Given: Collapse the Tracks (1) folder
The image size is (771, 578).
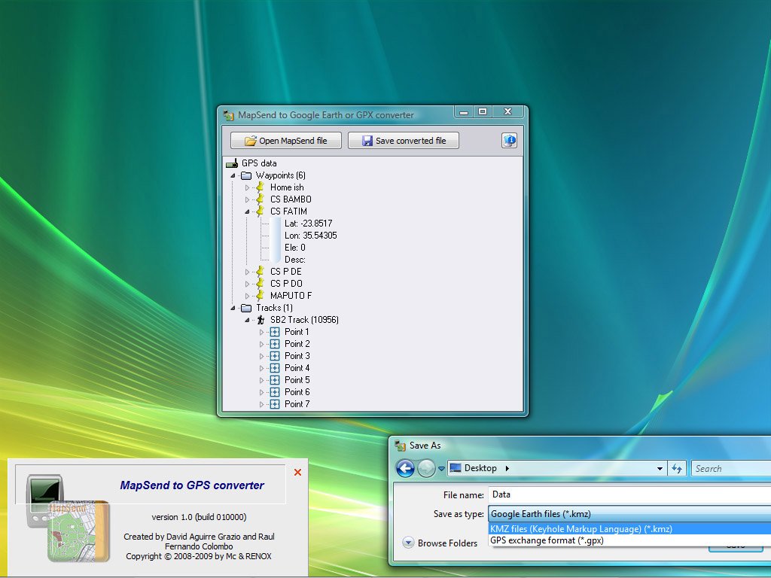Looking at the screenshot, I should coord(233,308).
